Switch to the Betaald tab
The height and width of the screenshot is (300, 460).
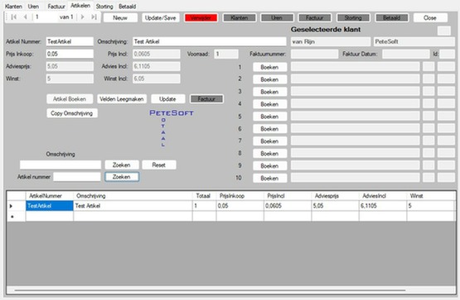coord(128,6)
